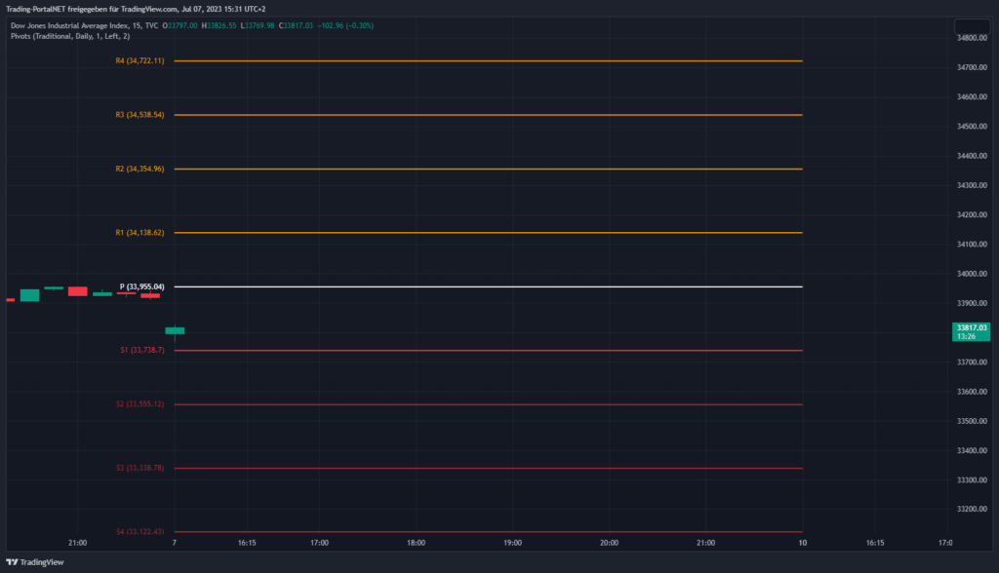Open the Dow Jones Industrial Average Index legend title
The image size is (999, 573).
click(70, 25)
